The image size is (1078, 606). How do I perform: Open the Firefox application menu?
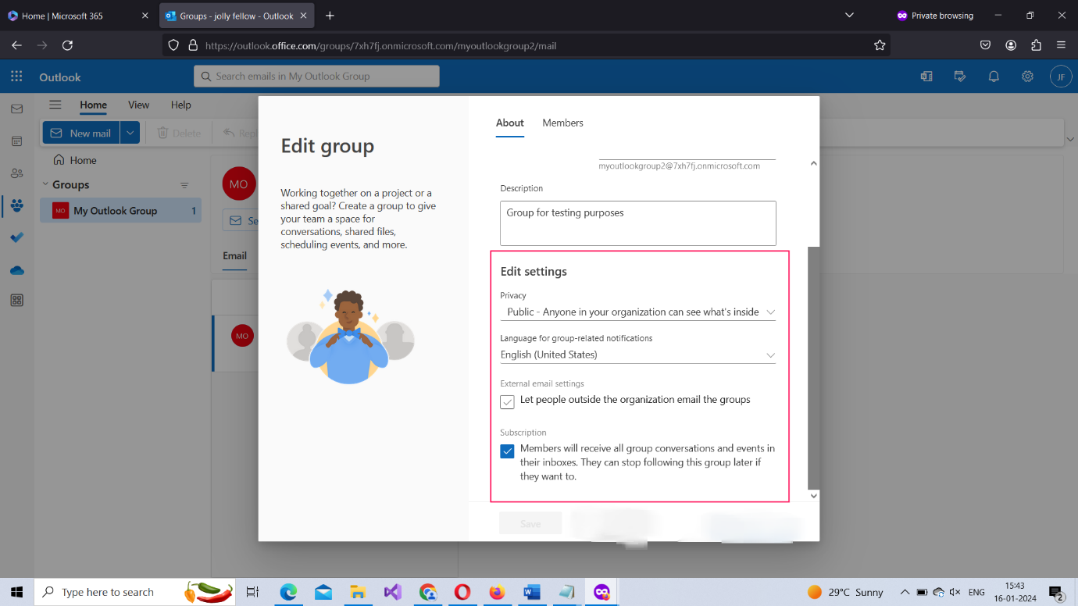[x=1061, y=45]
